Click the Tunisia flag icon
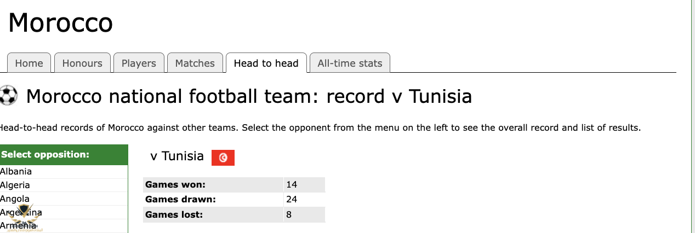Viewport: 695px width, 233px height. click(223, 158)
